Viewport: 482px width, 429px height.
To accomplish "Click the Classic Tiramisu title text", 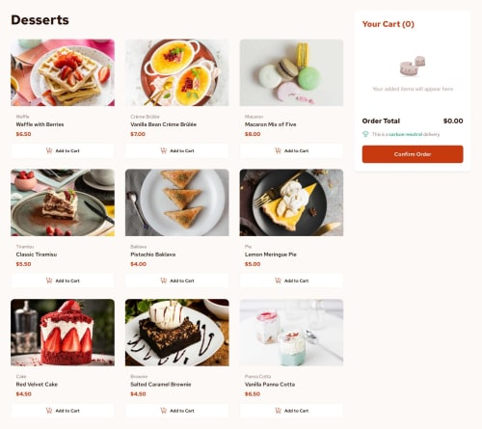I will (x=37, y=255).
